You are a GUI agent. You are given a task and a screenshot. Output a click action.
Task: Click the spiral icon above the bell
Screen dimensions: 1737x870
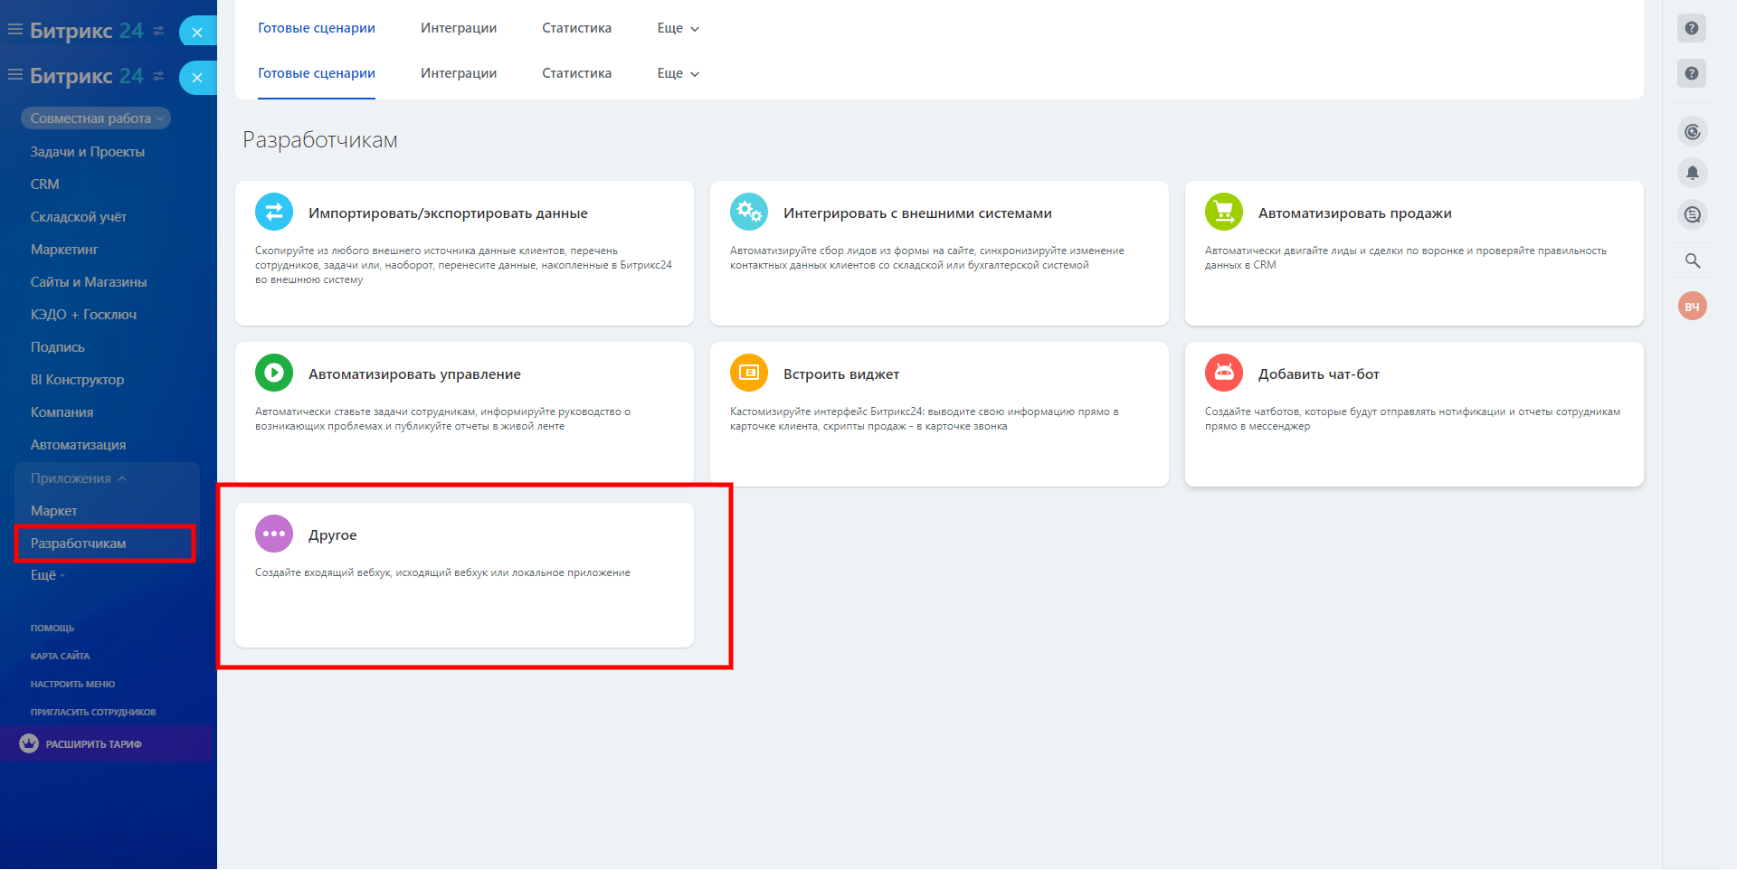(x=1693, y=132)
